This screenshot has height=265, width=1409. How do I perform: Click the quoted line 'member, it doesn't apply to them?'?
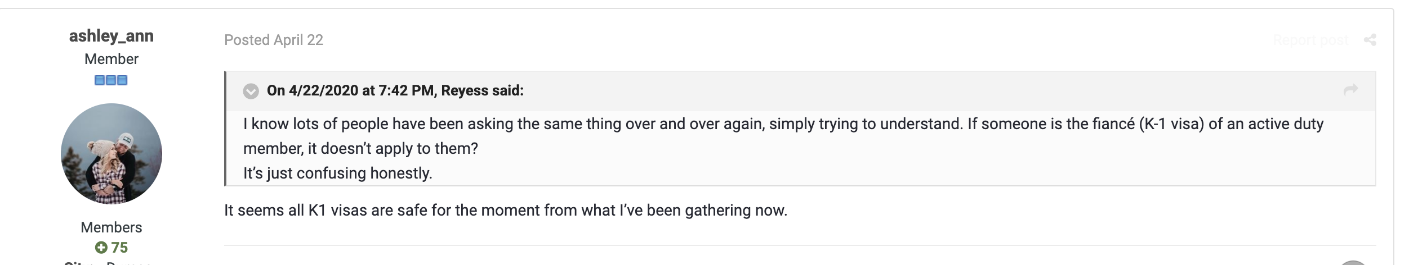pos(360,148)
